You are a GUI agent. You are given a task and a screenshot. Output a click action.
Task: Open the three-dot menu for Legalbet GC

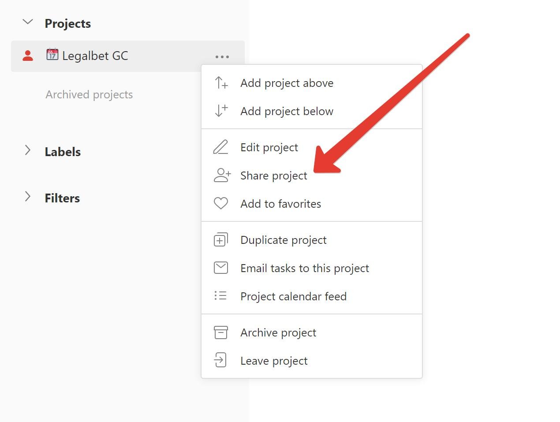(x=222, y=57)
